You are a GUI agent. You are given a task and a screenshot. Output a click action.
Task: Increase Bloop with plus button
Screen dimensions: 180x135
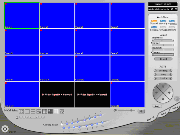[x=171, y=75]
